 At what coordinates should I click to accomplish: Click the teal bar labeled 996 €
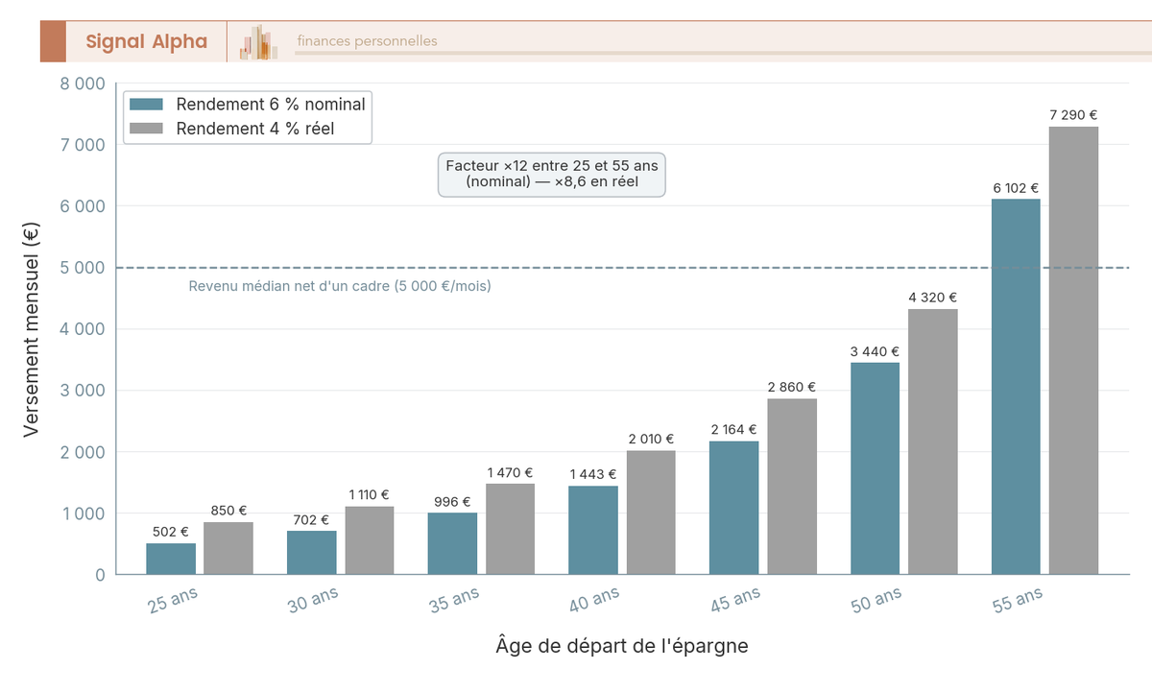coord(452,543)
